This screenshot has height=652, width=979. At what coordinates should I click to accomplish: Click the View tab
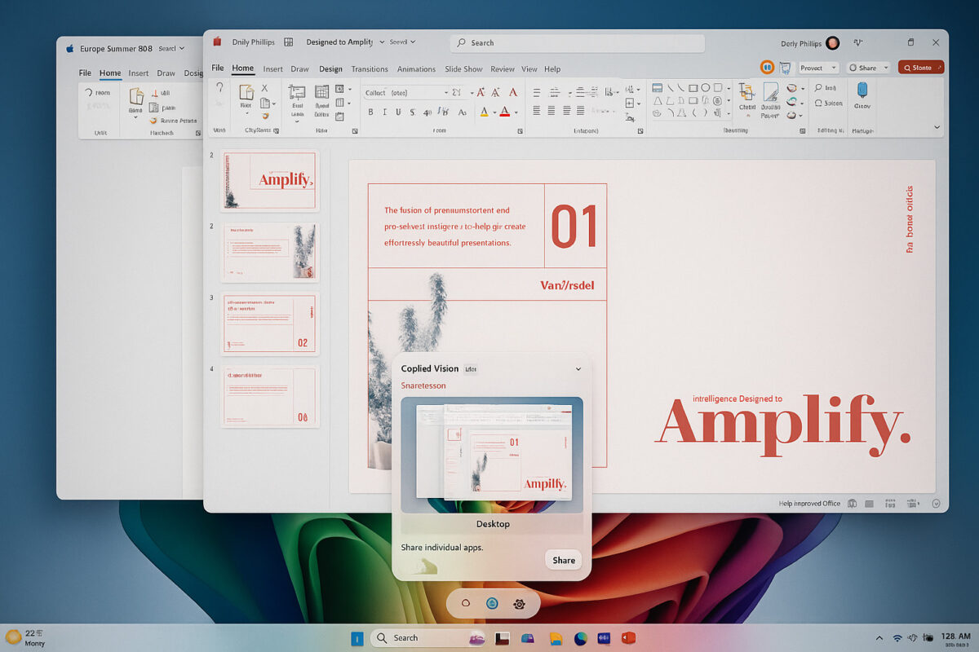point(529,69)
